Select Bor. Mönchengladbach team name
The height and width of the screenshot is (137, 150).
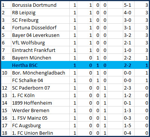coord(38,73)
